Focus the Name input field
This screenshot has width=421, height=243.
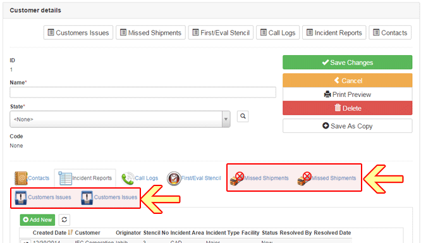point(143,92)
